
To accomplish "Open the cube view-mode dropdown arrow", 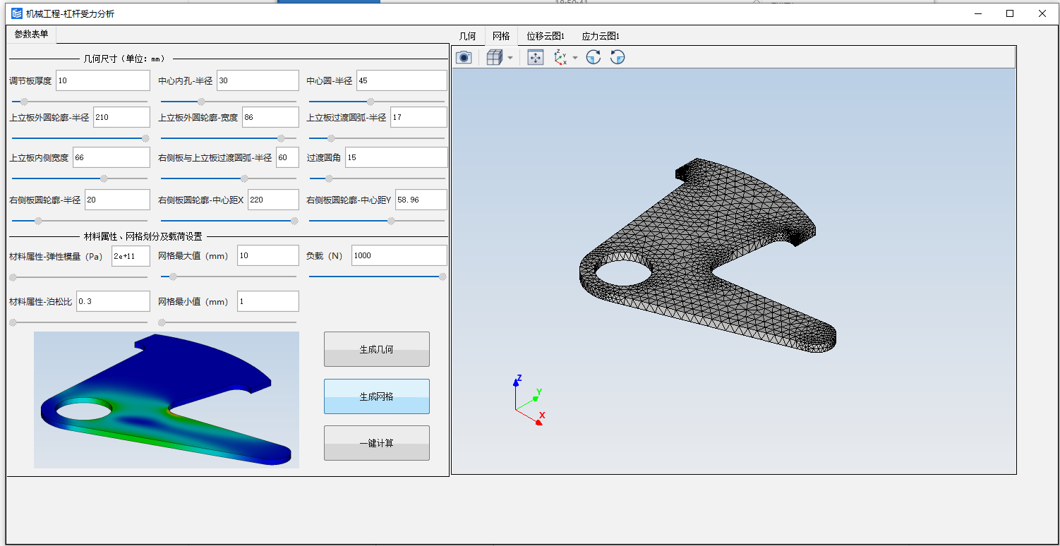I will 510,58.
